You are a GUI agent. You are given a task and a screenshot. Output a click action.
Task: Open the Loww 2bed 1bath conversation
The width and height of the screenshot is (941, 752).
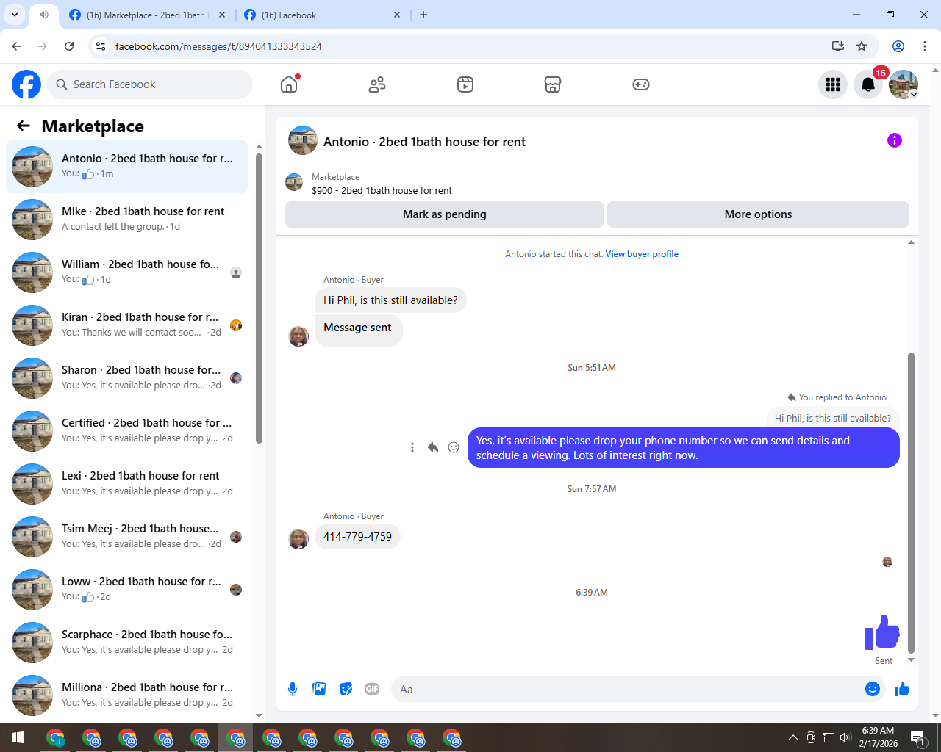tap(126, 590)
